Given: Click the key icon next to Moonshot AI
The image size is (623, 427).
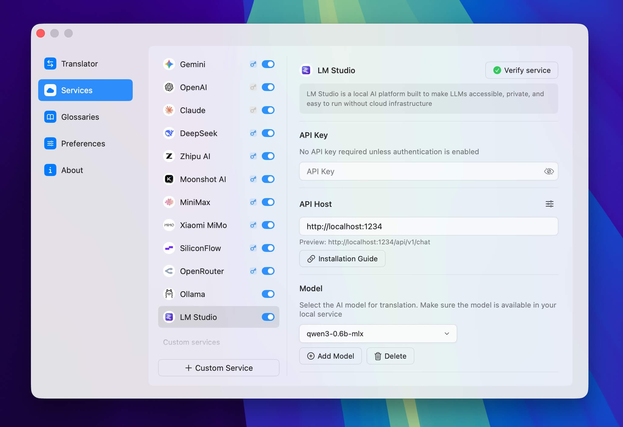Looking at the screenshot, I should (x=253, y=179).
